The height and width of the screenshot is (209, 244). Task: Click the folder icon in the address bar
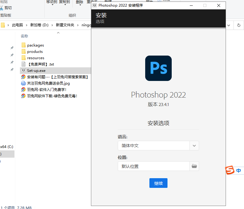[x=3, y=25]
